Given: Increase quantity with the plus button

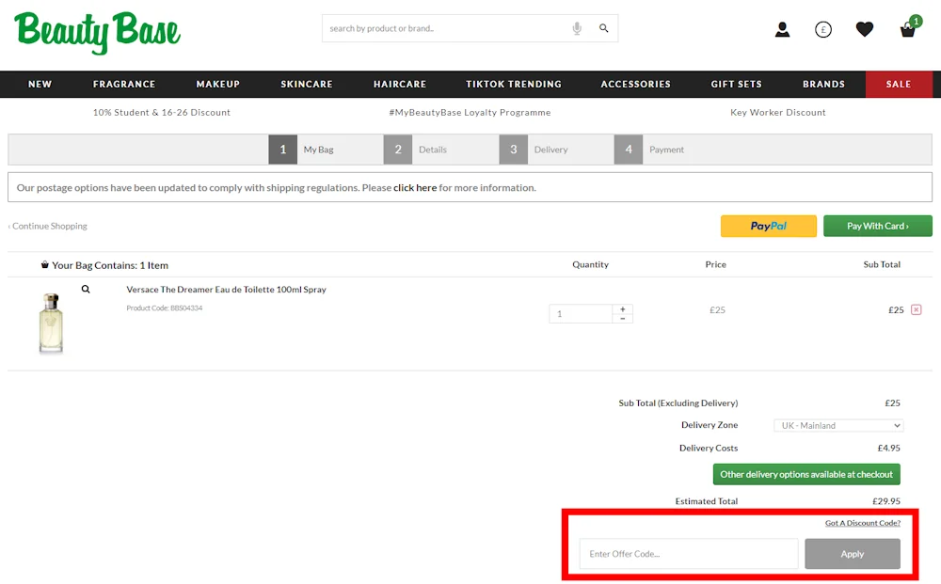Looking at the screenshot, I should 622,308.
